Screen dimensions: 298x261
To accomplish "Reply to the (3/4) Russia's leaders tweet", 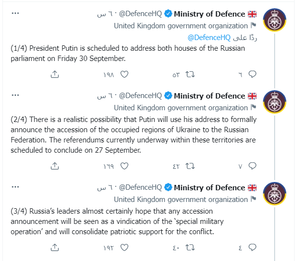I will [252, 247].
